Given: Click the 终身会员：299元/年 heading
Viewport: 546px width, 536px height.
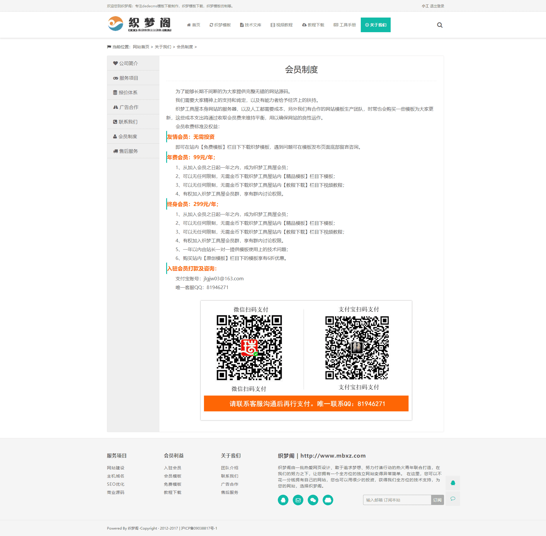Looking at the screenshot, I should coord(193,204).
